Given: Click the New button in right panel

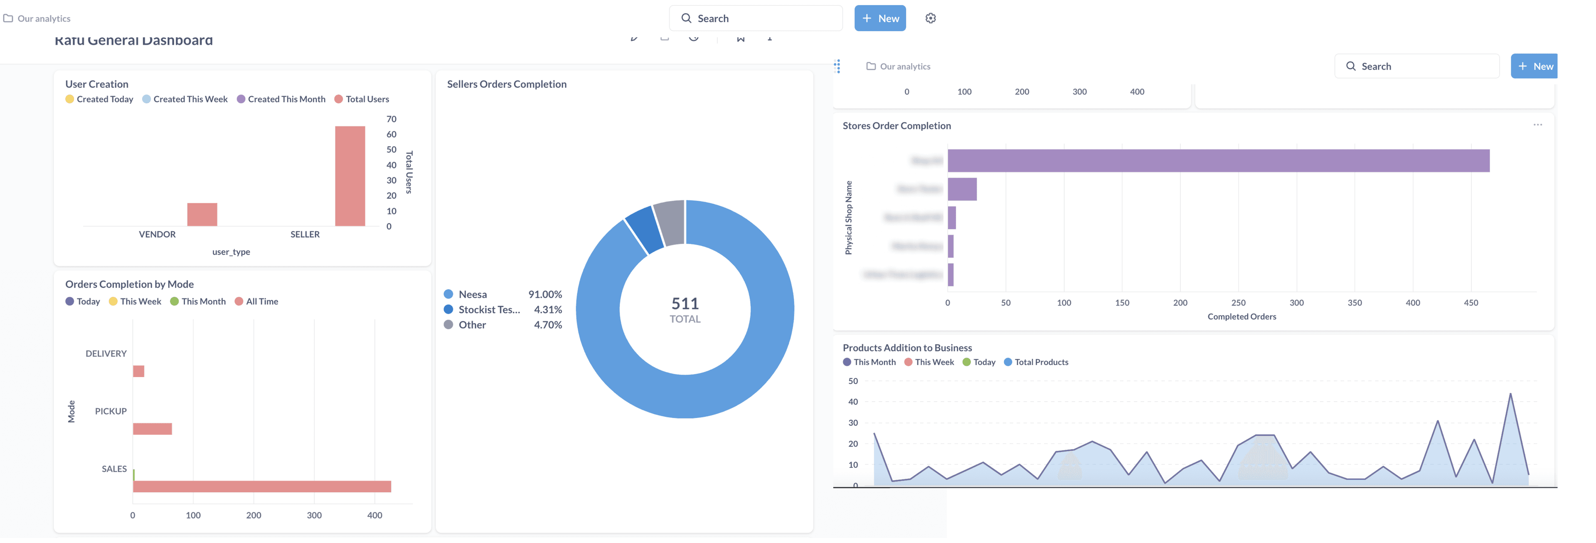Looking at the screenshot, I should [x=1534, y=67].
